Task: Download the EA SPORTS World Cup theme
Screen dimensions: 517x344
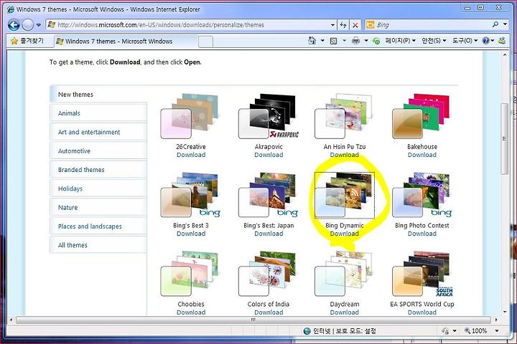Action: pos(422,312)
